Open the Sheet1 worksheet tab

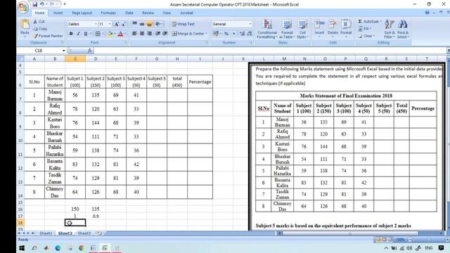(x=46, y=233)
